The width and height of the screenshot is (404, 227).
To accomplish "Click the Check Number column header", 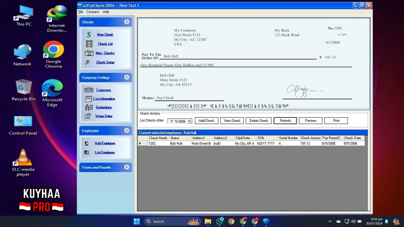I will tap(158, 138).
